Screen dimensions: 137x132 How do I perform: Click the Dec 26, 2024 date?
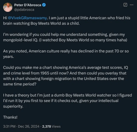coord(28,127)
